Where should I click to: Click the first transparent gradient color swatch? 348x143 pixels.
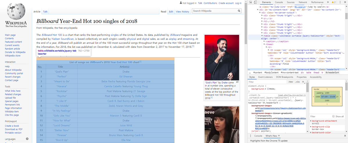[256, 116]
